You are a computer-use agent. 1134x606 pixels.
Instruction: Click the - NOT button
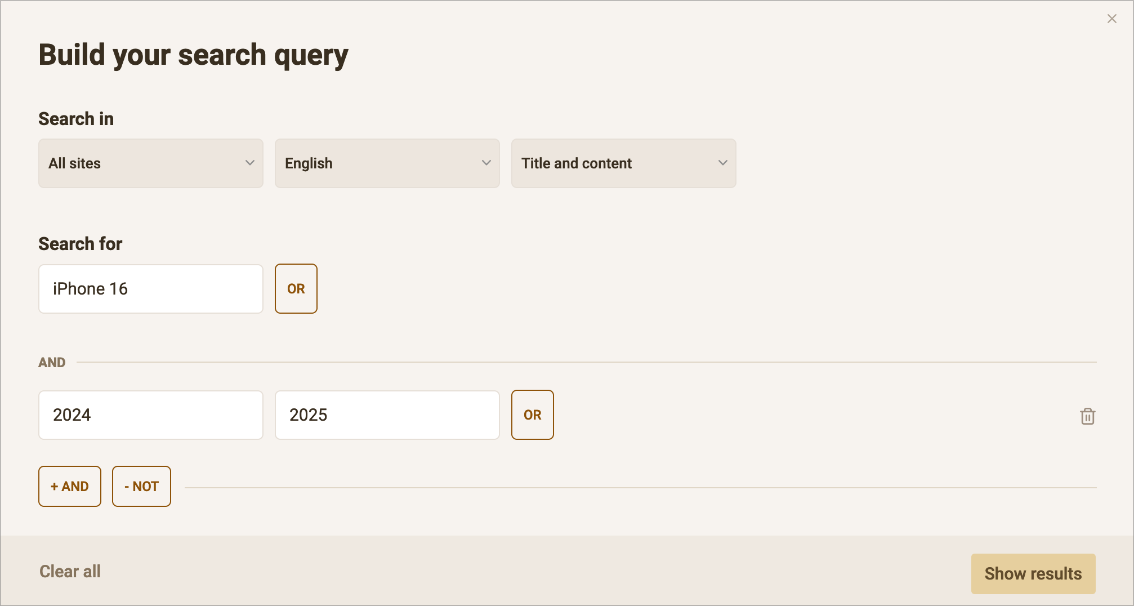click(x=141, y=486)
